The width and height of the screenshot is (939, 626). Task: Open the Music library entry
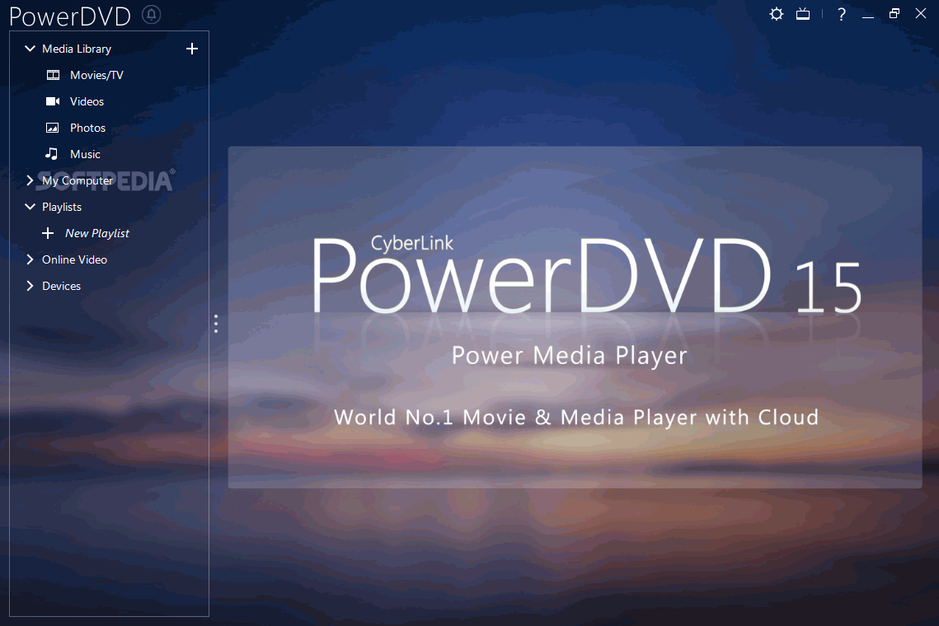tap(85, 154)
